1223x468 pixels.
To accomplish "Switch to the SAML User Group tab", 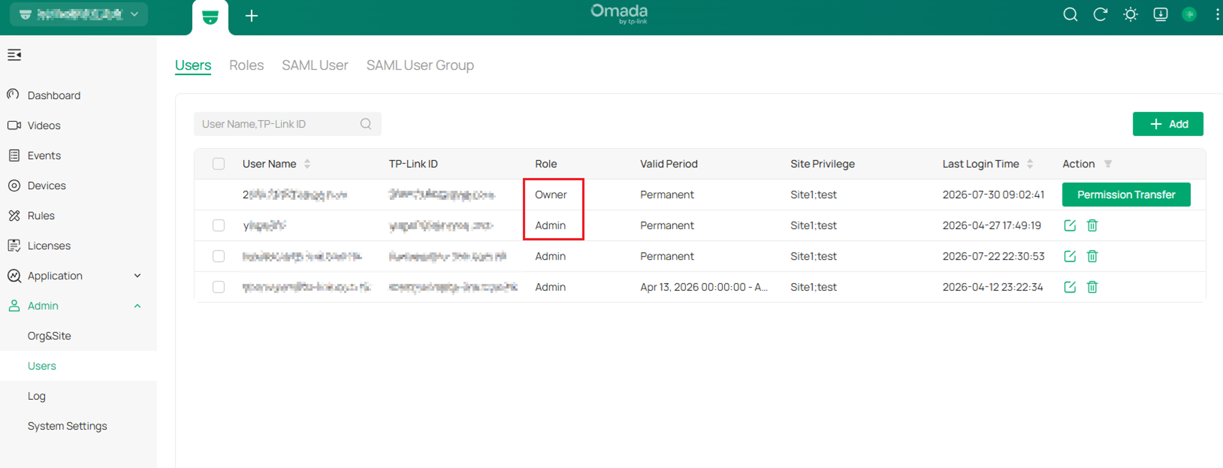I will 420,65.
